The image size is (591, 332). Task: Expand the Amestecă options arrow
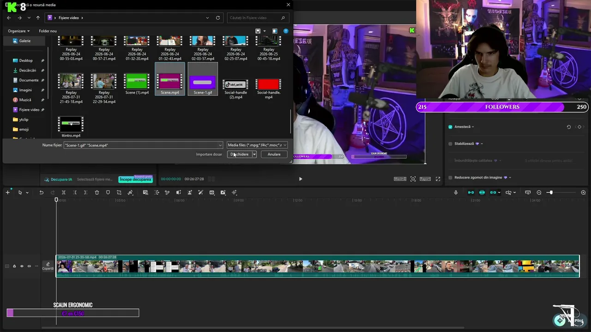point(473,127)
